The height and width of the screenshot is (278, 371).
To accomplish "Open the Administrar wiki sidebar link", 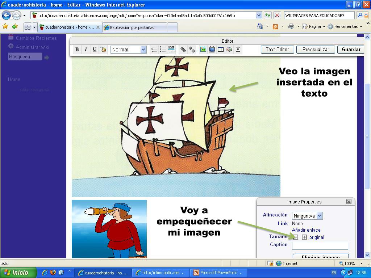I will (32, 47).
